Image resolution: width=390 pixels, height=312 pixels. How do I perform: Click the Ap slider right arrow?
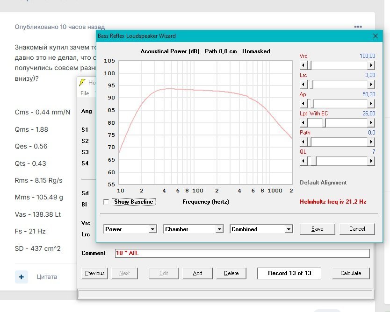371,104
